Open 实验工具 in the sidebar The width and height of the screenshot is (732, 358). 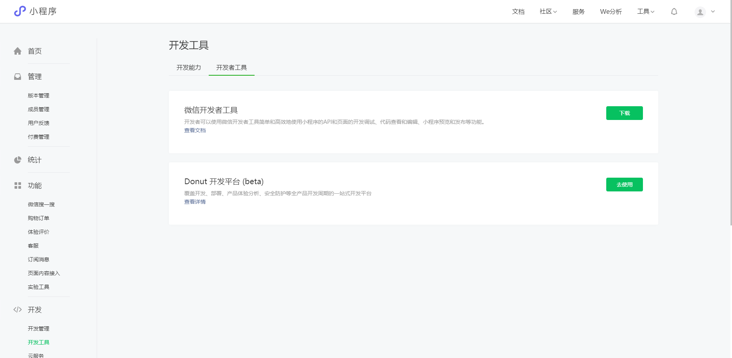[x=39, y=287]
